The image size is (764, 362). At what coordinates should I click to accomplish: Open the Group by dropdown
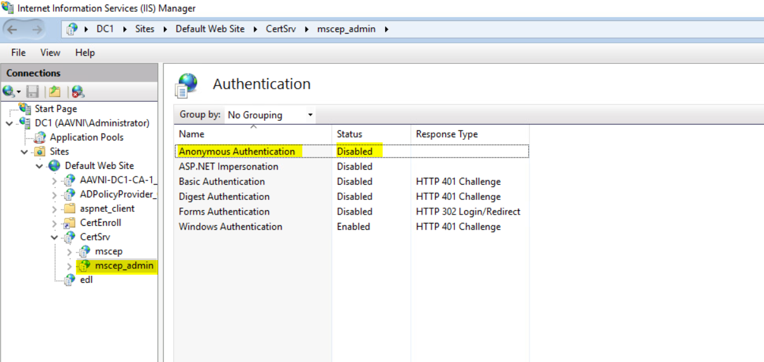(270, 115)
